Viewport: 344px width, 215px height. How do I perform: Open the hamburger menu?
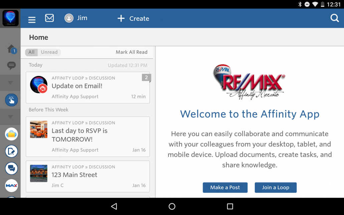click(32, 20)
